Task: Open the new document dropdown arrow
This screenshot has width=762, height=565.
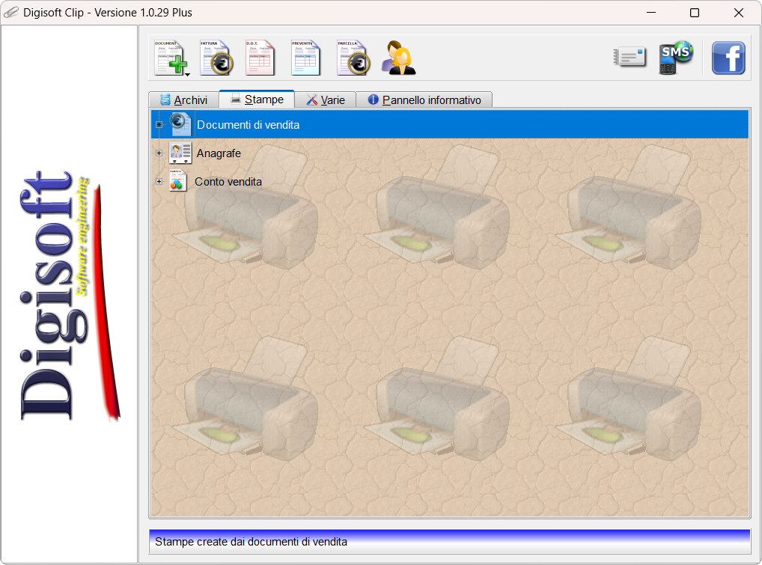Action: pos(187,74)
